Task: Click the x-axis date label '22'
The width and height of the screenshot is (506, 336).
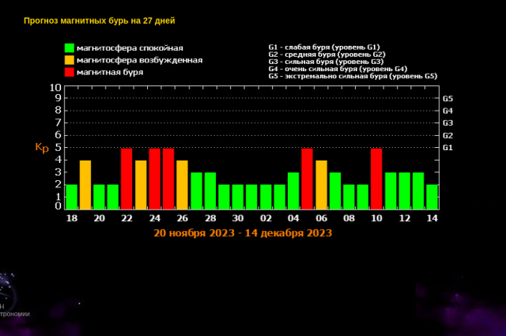Action: 126,218
